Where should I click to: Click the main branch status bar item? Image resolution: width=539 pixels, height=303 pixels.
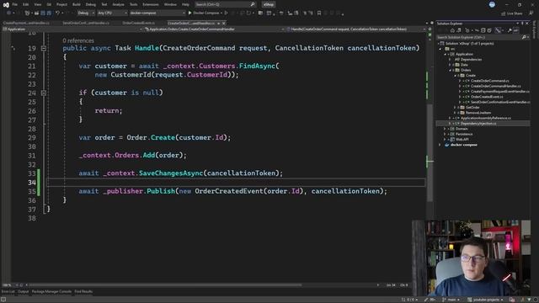click(451, 300)
